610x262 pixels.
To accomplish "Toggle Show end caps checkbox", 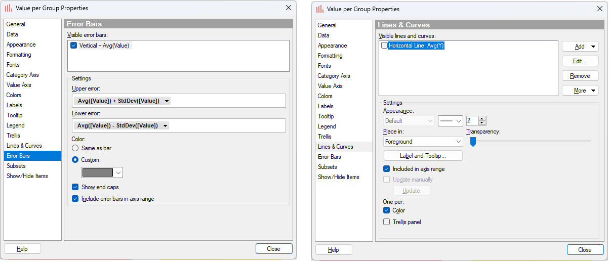I will [x=75, y=187].
